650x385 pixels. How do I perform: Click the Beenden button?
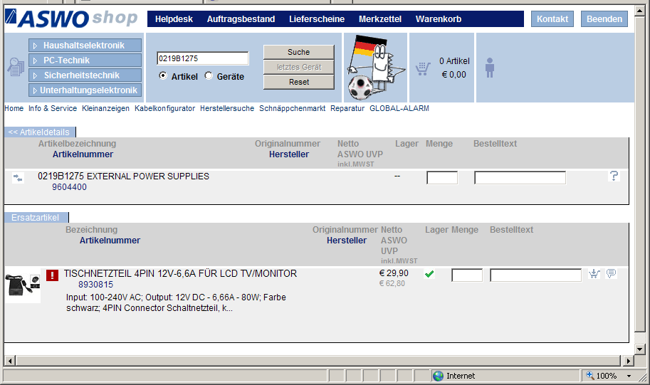[x=604, y=19]
